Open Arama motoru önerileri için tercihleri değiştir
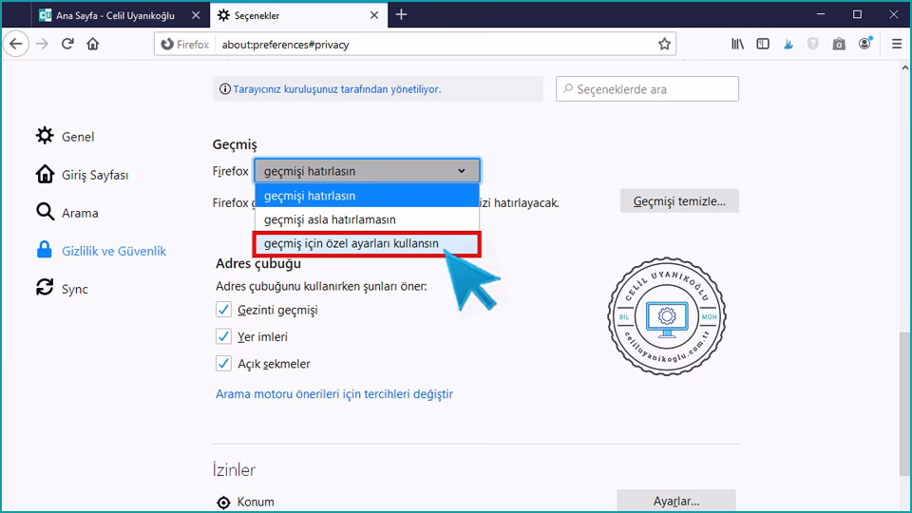The width and height of the screenshot is (912, 513). (334, 393)
